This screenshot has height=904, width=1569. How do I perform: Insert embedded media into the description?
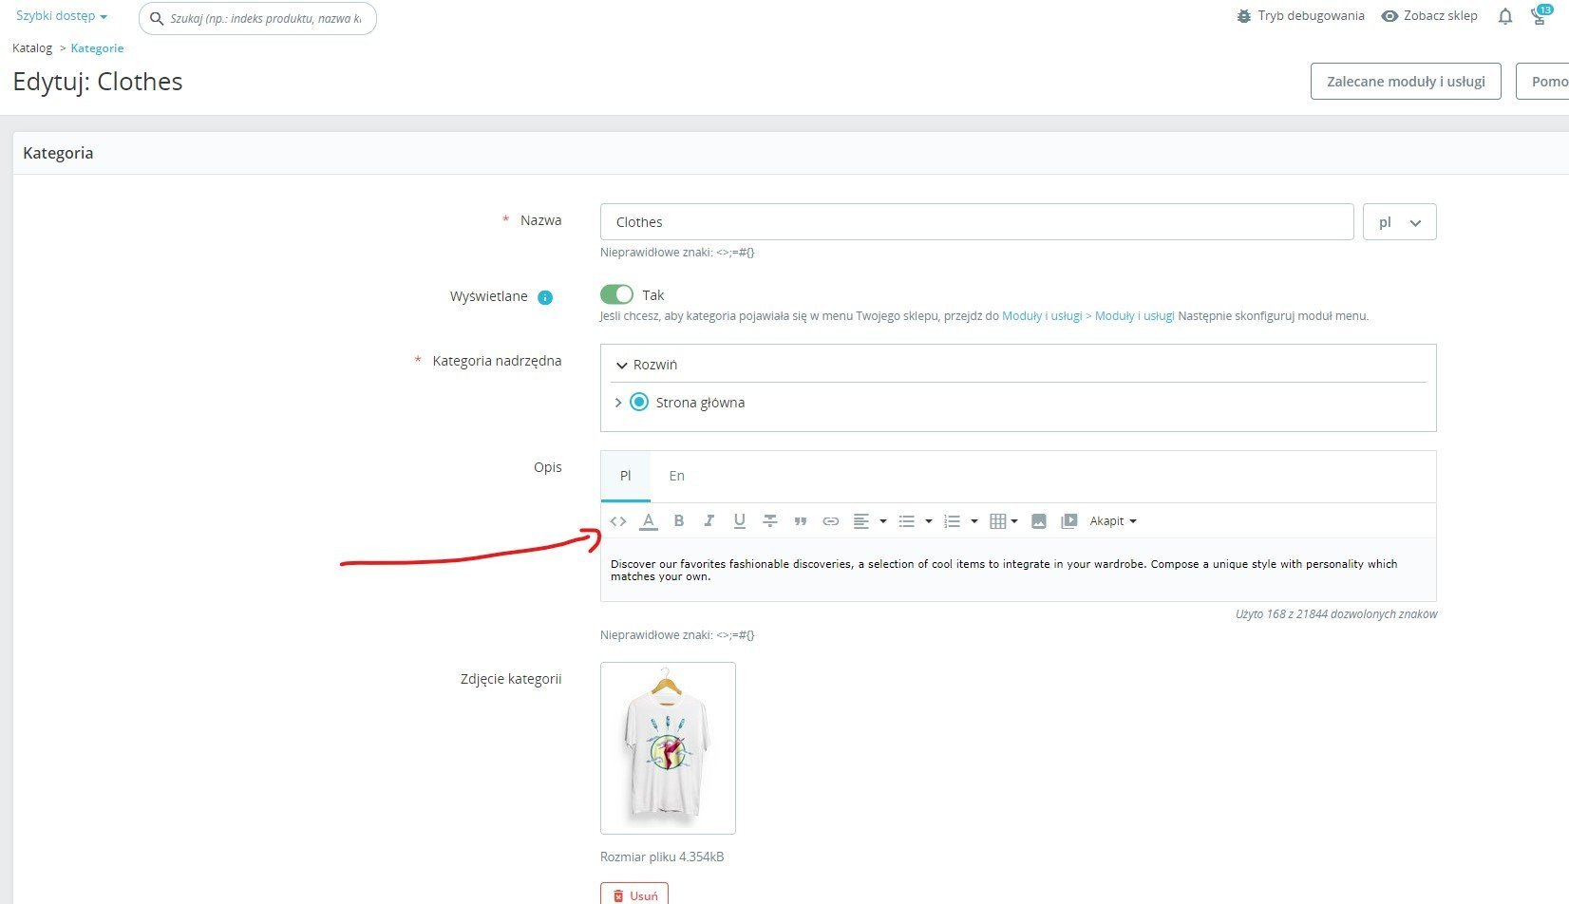point(1069,521)
